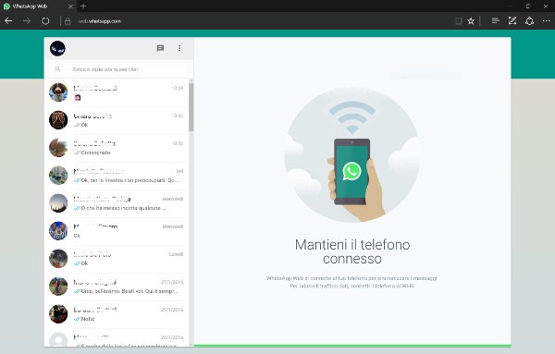Open your own profile picture in WhatsApp header
This screenshot has height=354, width=555.
[57, 48]
